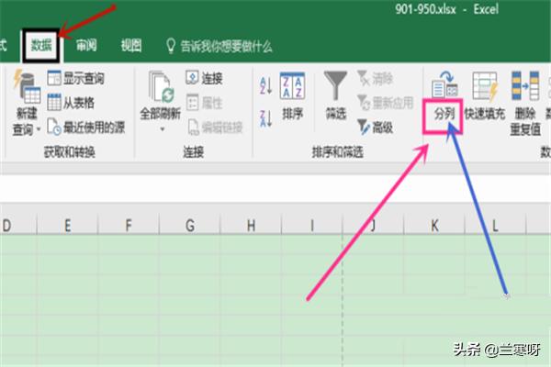Image resolution: width=551 pixels, height=367 pixels.
Task: Toggle the 筛选 filter funnel
Action: point(335,96)
